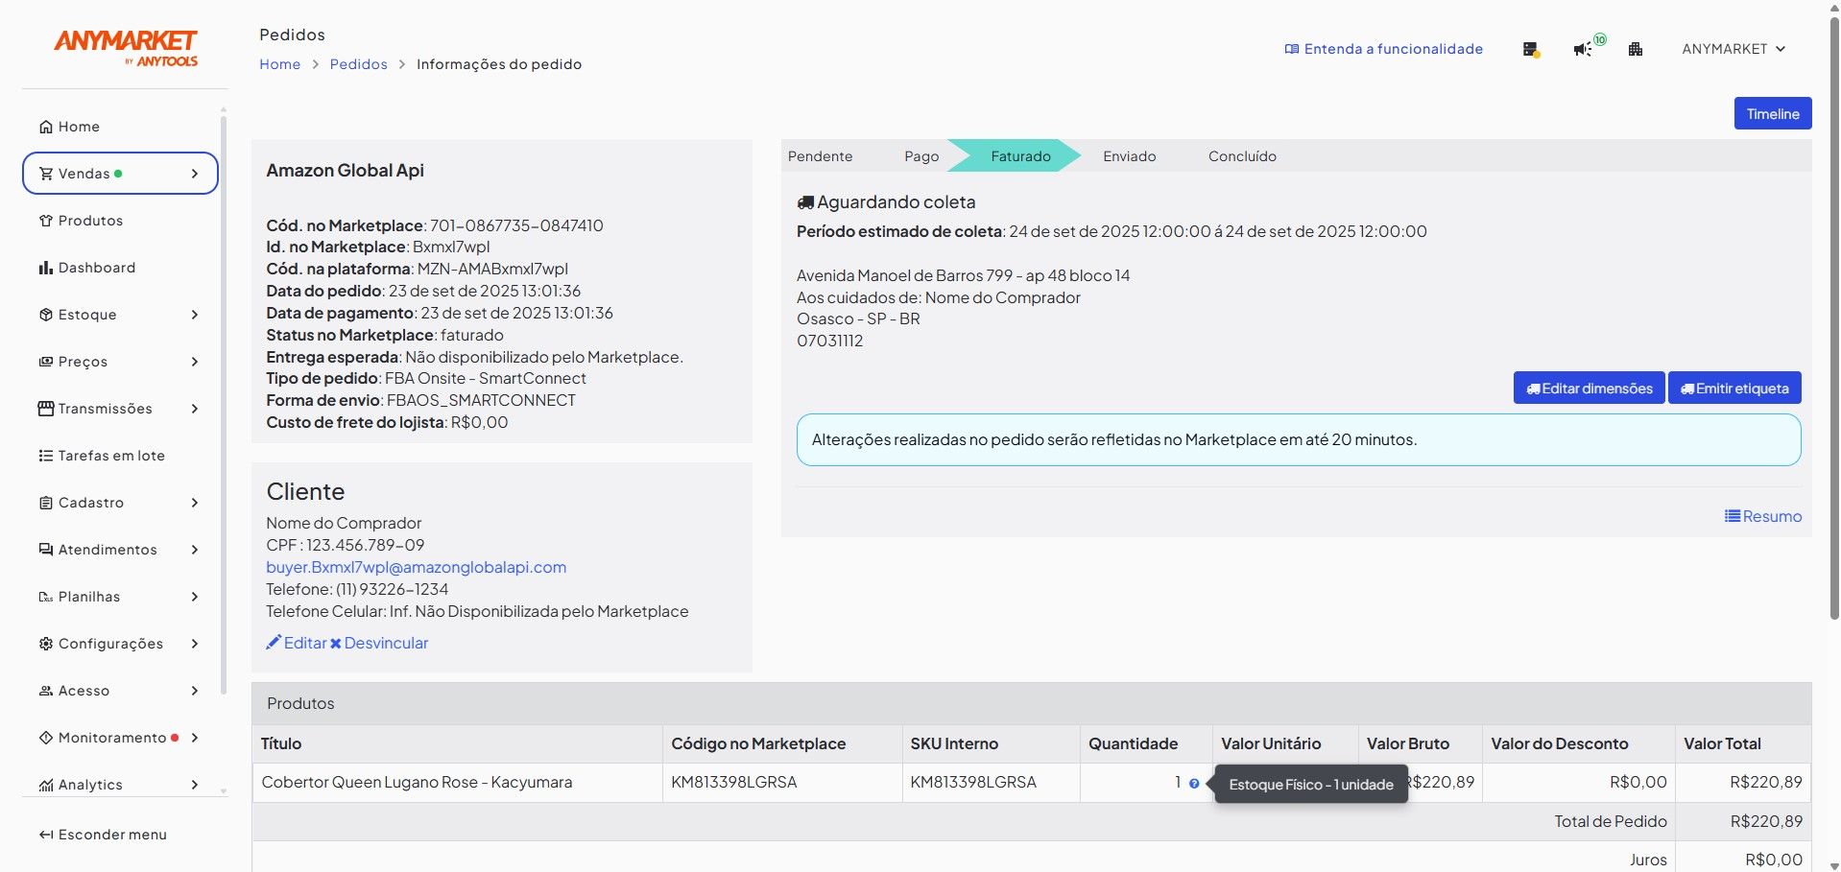
Task: Click the Transmissões store icon
Action: coord(46,409)
